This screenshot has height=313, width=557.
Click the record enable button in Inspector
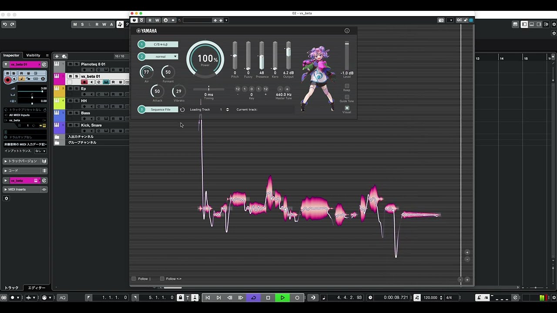(7, 80)
